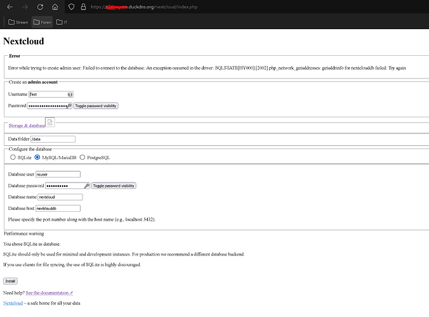Image resolution: width=429 pixels, height=317 pixels.
Task: Open the See the documentation link
Action: click(x=49, y=293)
